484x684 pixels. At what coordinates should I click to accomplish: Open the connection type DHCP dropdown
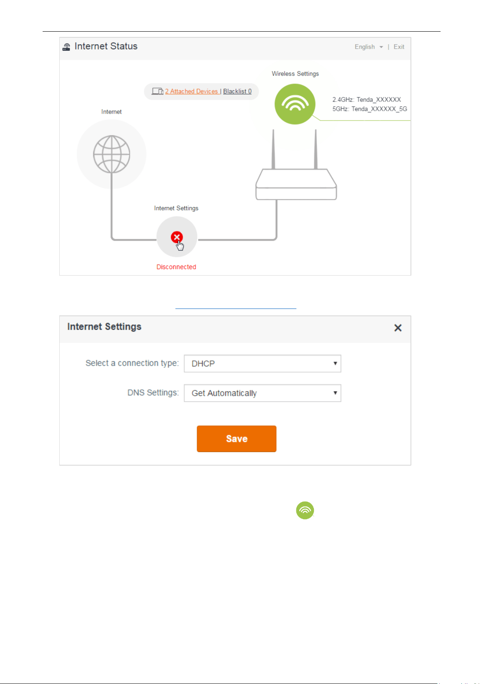(x=262, y=363)
